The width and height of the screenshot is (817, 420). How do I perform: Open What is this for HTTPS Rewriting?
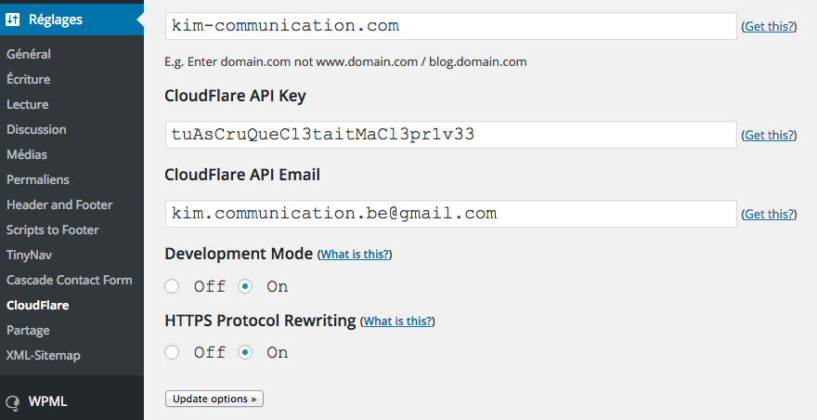[397, 322]
